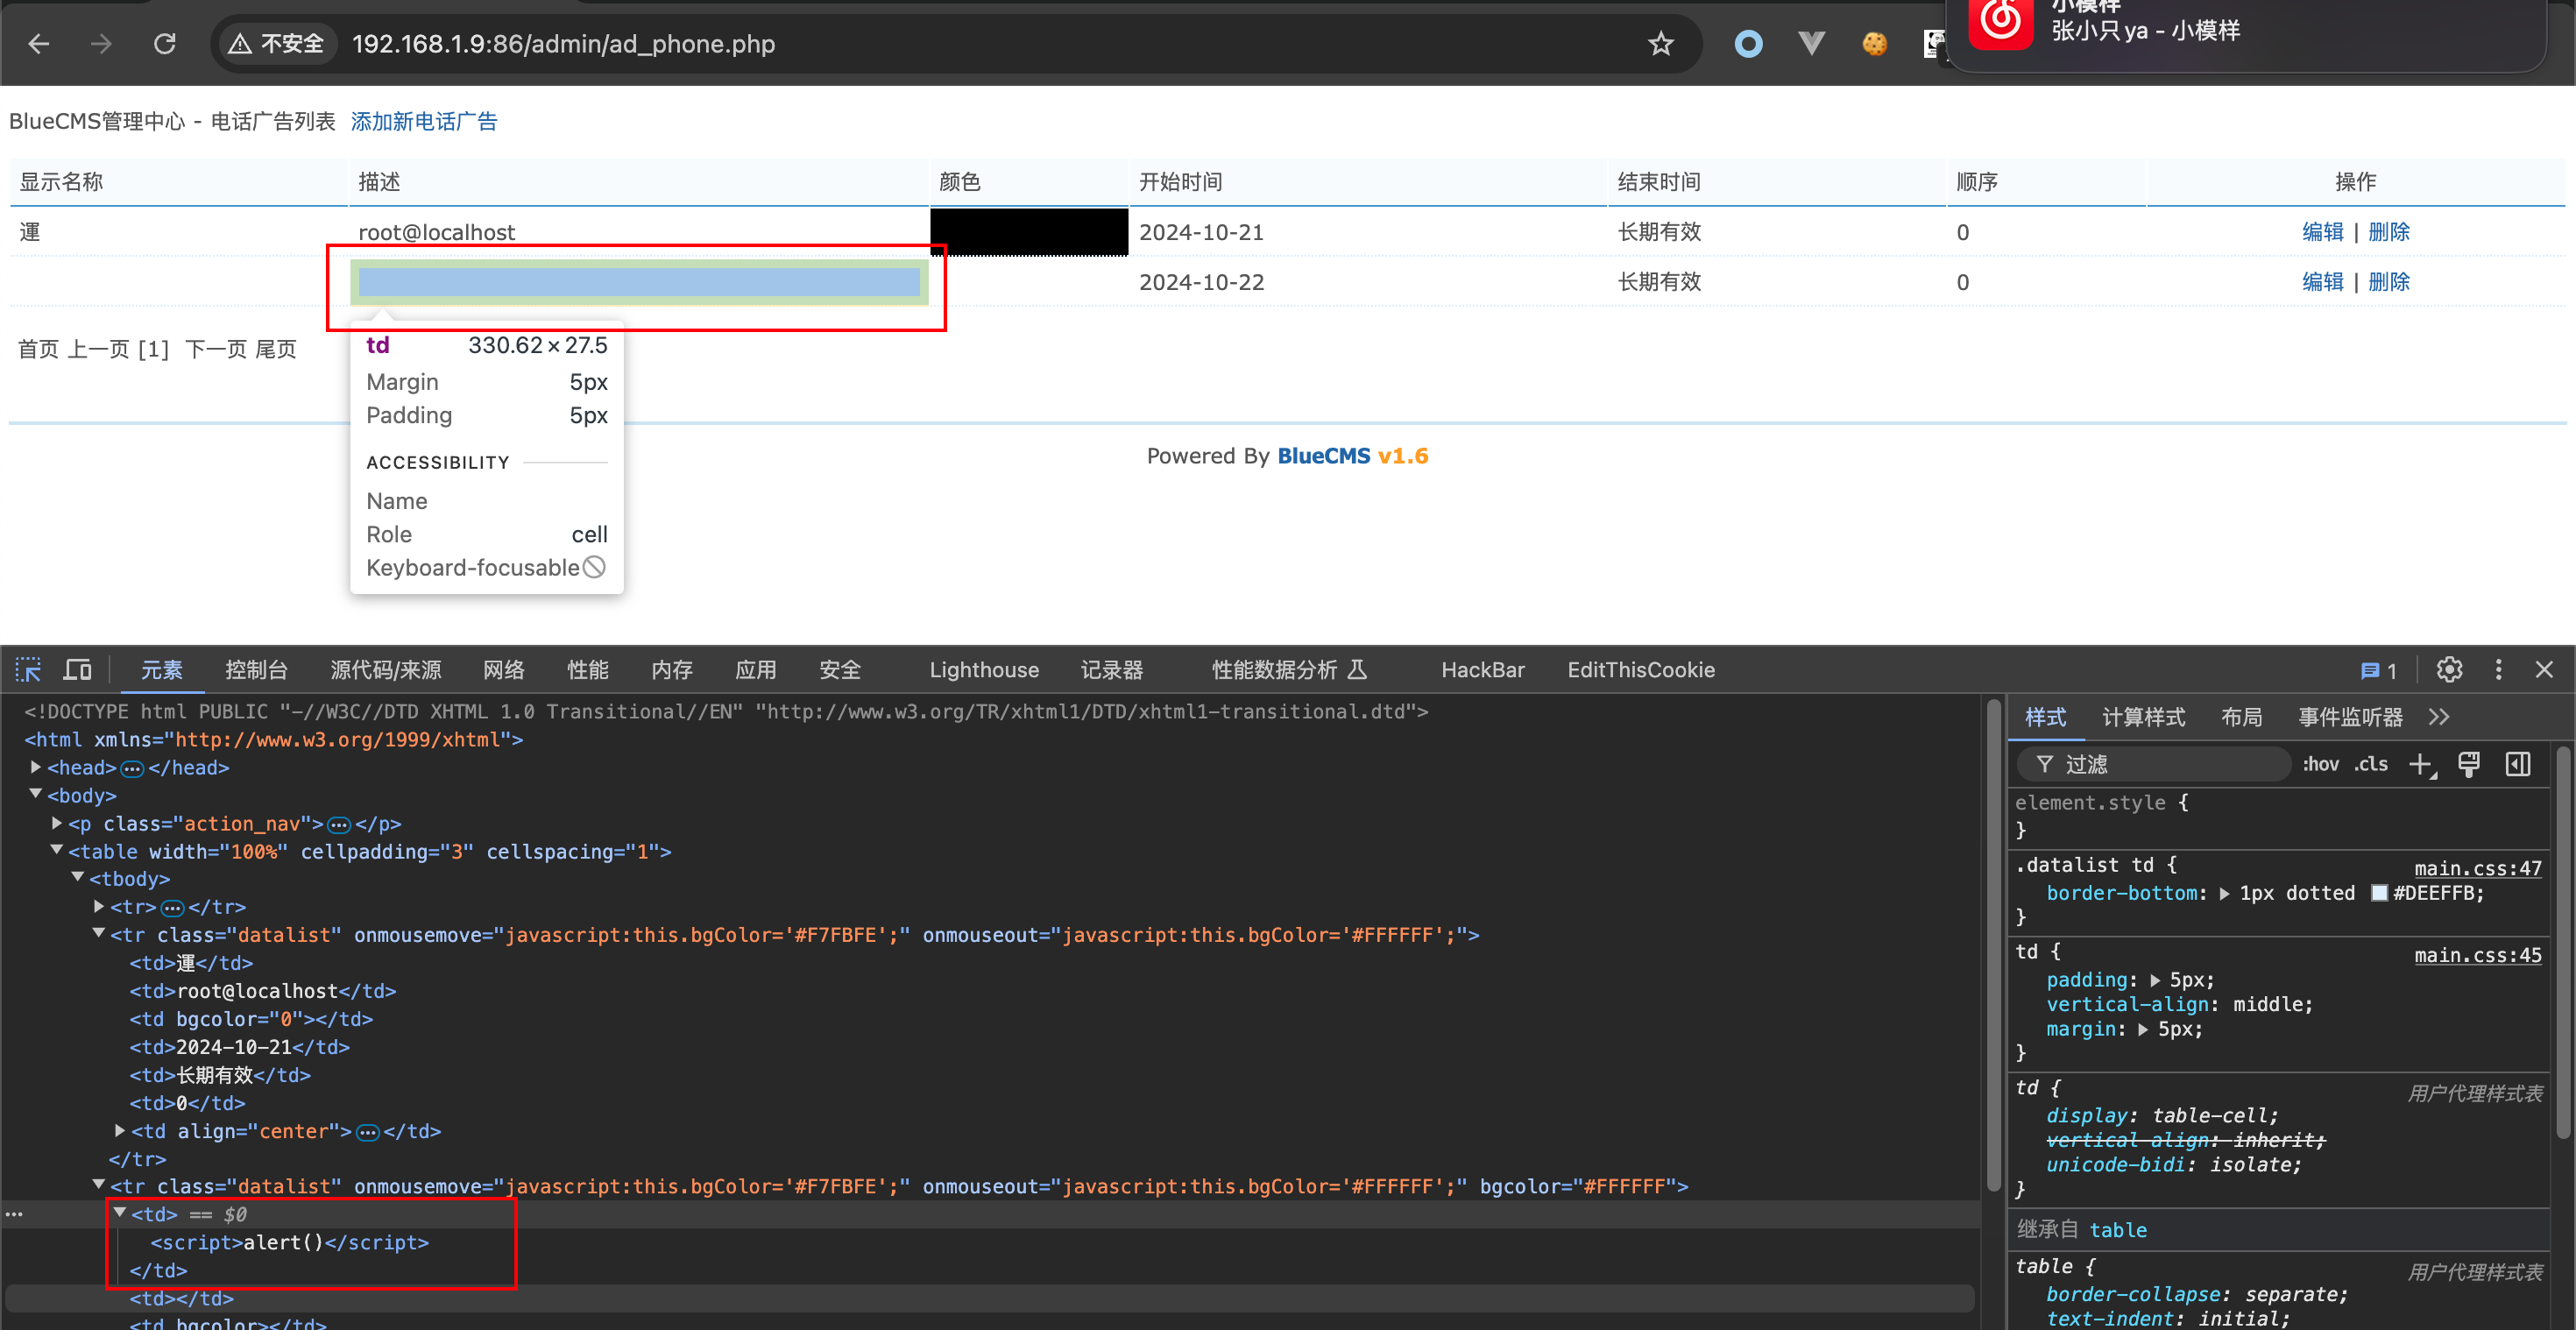2576x1330 pixels.
Task: Toggle the .cls class editor
Action: click(2371, 765)
